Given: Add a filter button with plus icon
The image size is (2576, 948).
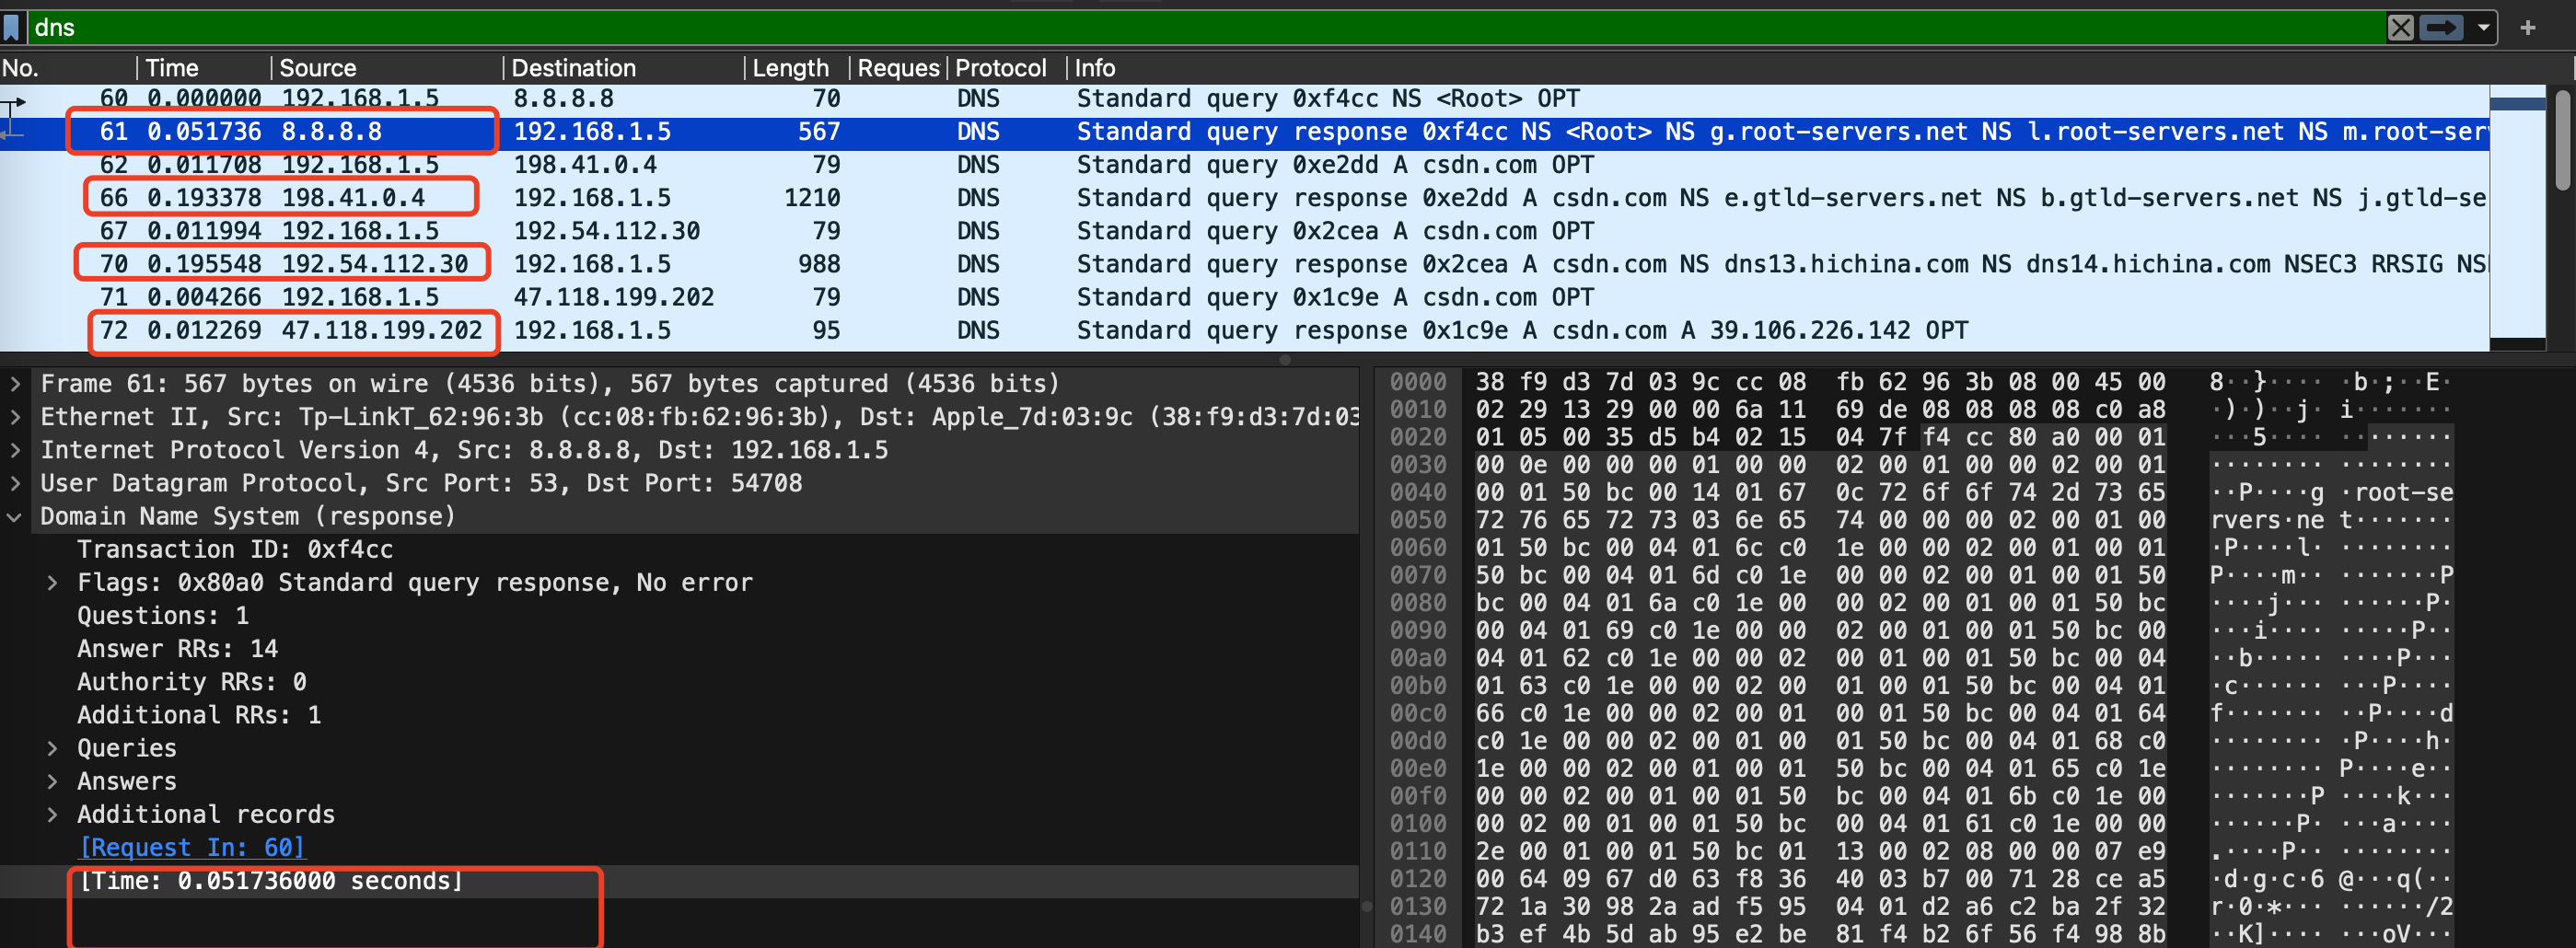Looking at the screenshot, I should (x=2528, y=27).
